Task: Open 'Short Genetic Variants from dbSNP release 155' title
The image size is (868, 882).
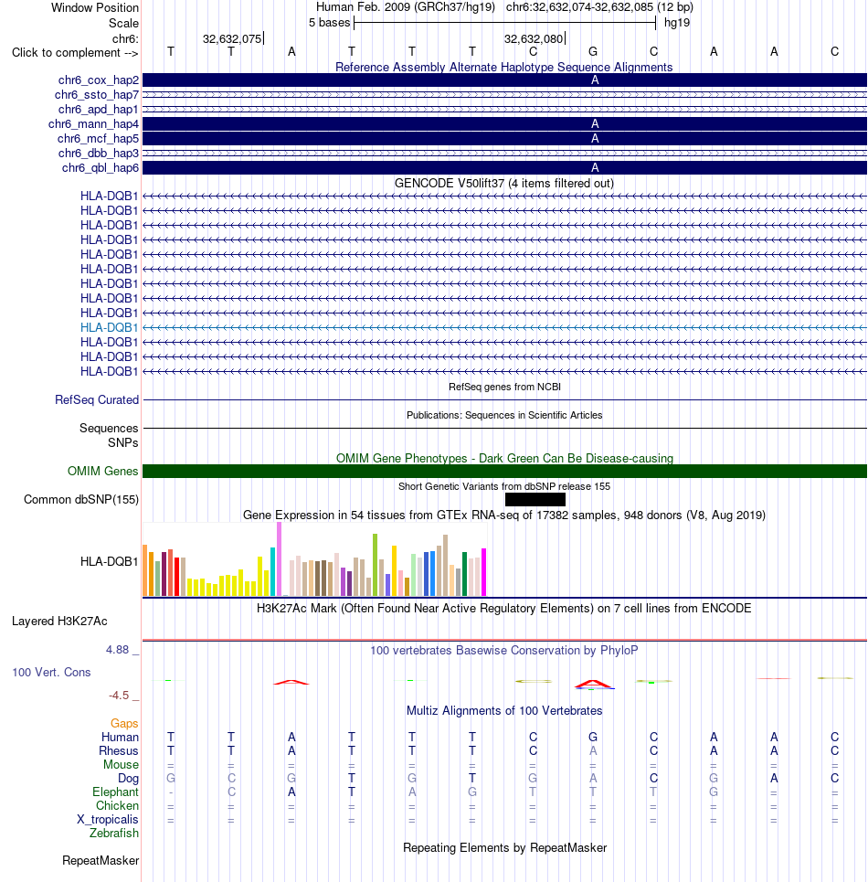Action: point(504,486)
